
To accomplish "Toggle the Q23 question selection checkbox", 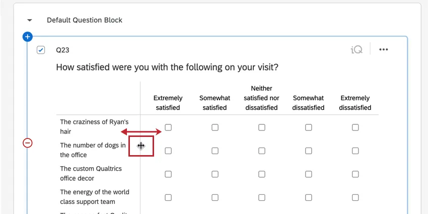I will 41,50.
